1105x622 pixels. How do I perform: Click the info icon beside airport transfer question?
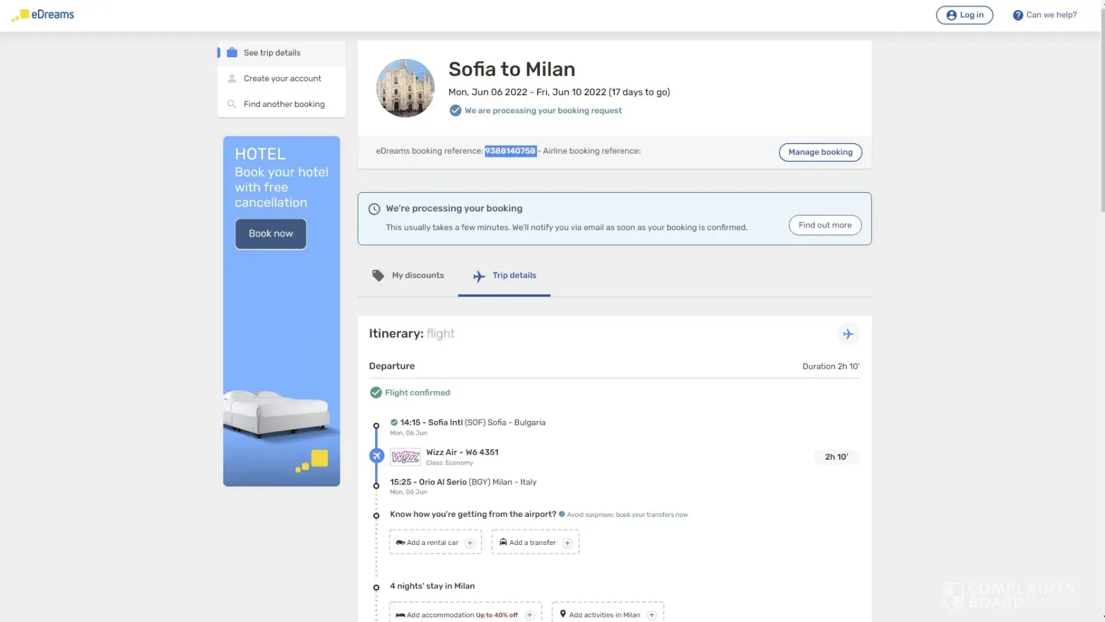(562, 514)
